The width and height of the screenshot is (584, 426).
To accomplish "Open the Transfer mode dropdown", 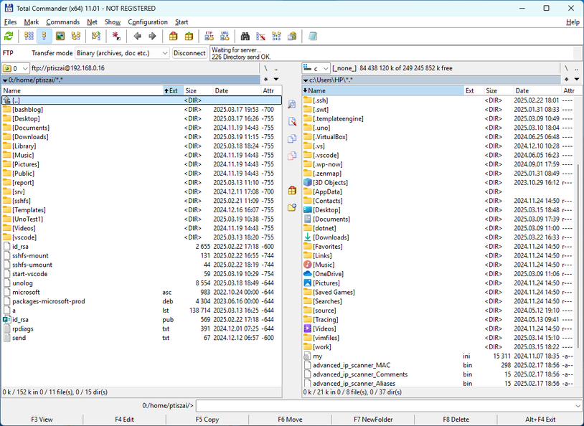I will (122, 53).
